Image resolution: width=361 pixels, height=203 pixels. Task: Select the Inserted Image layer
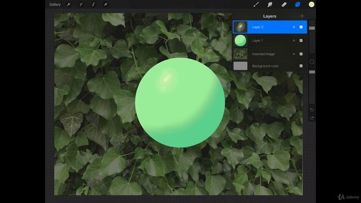(270, 54)
